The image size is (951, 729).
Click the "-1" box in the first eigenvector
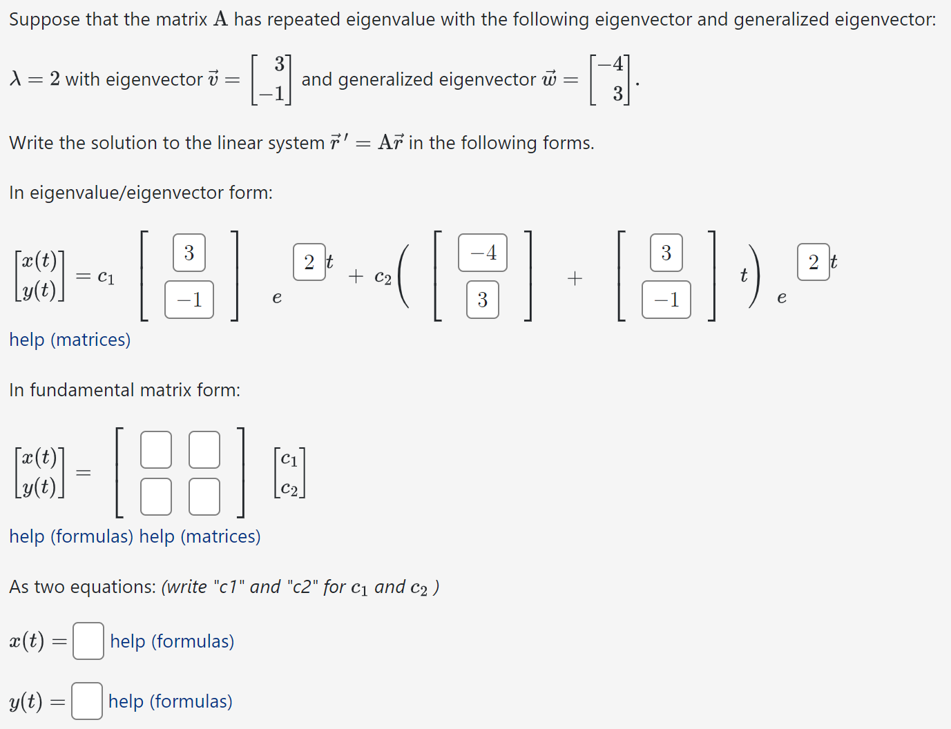point(188,300)
